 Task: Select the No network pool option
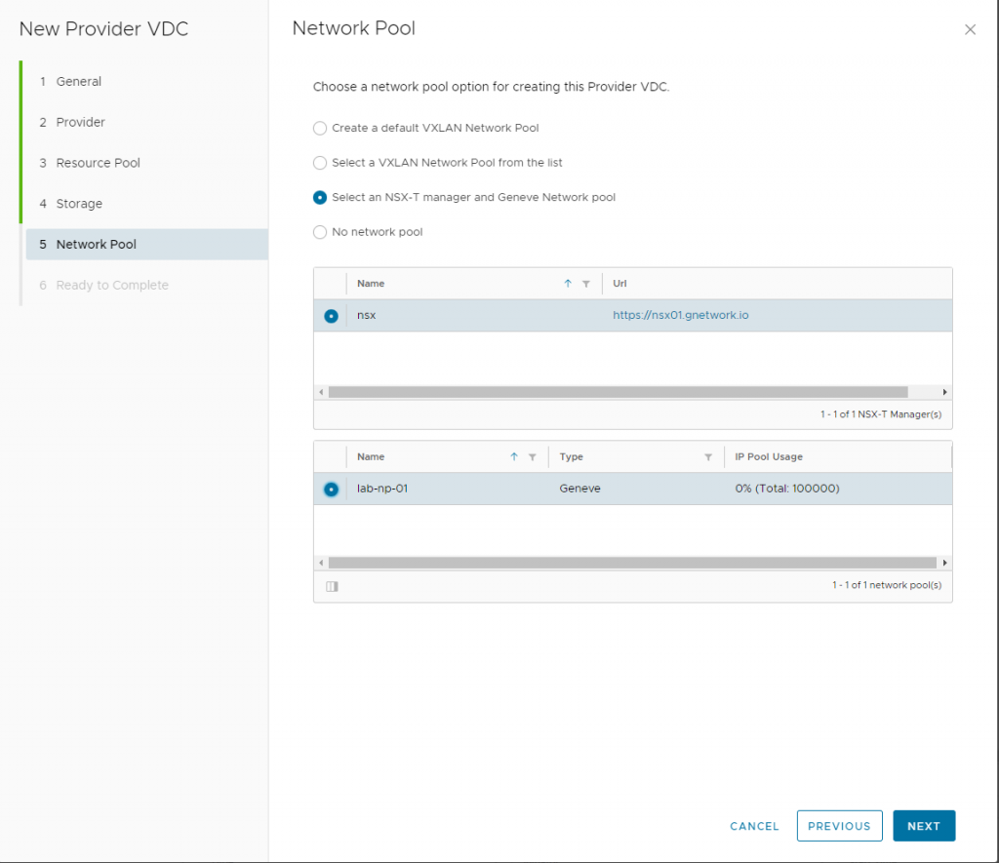click(320, 232)
